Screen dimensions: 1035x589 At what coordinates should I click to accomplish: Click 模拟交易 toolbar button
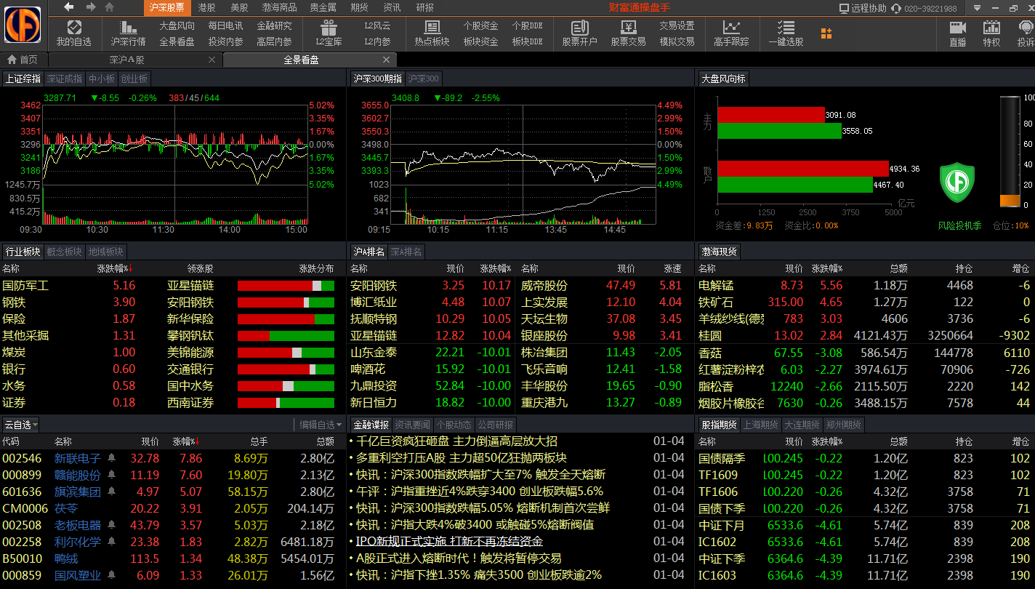click(677, 41)
